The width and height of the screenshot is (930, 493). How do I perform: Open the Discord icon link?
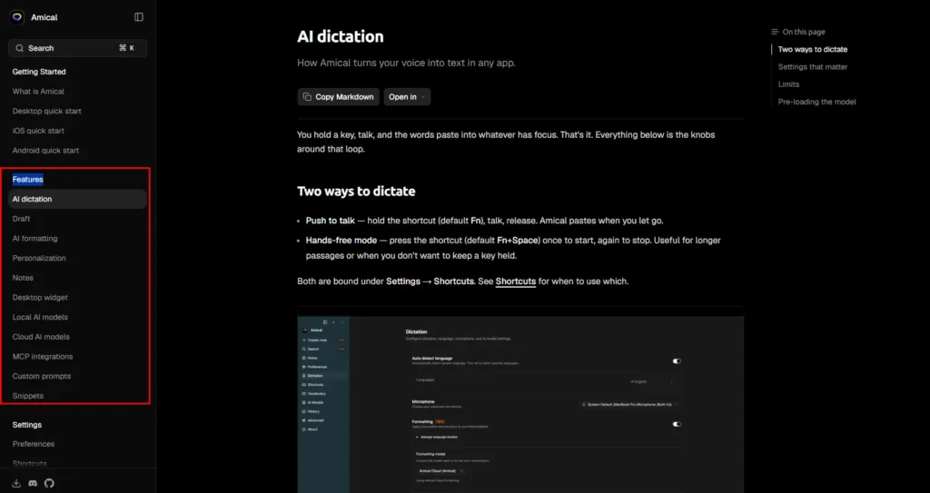33,483
